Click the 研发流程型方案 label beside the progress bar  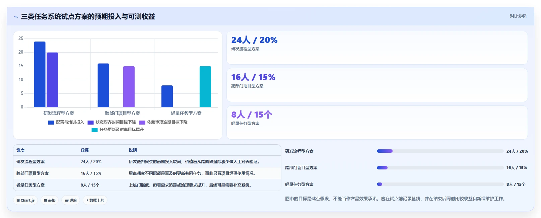tap(299, 151)
